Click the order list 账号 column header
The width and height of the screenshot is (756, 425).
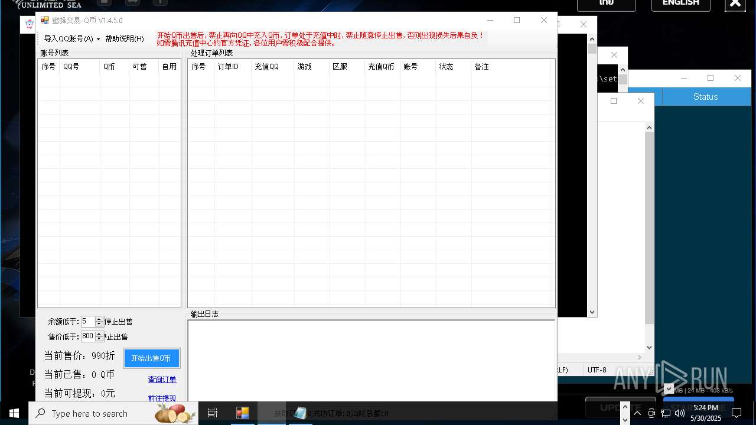click(x=418, y=67)
